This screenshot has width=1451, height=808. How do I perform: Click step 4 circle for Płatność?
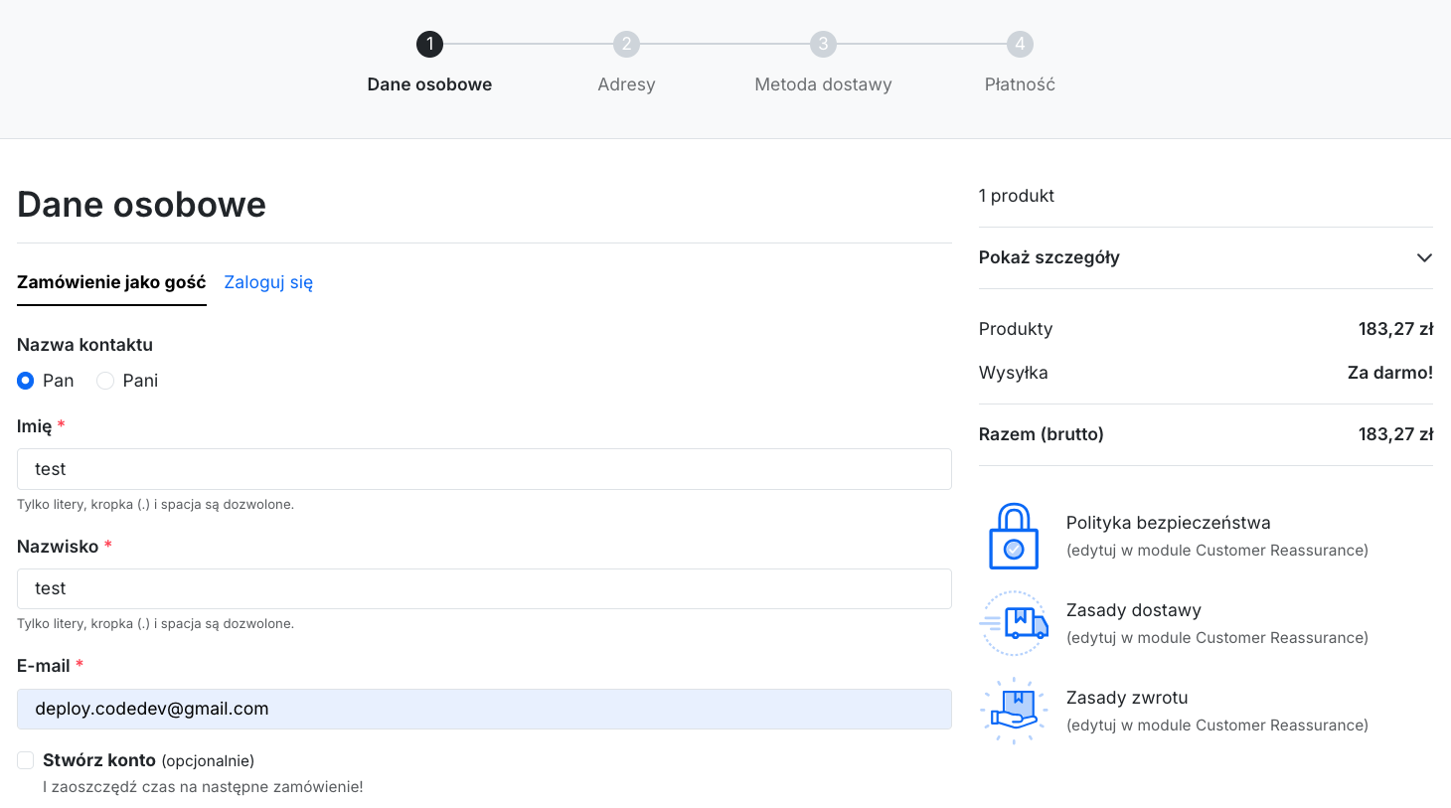point(1020,44)
